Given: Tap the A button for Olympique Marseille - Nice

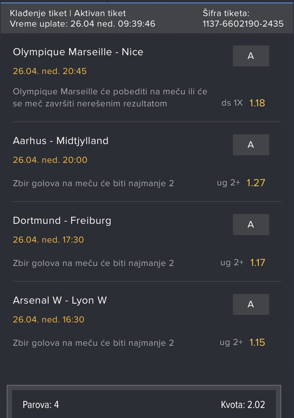Looking at the screenshot, I should coord(251,56).
